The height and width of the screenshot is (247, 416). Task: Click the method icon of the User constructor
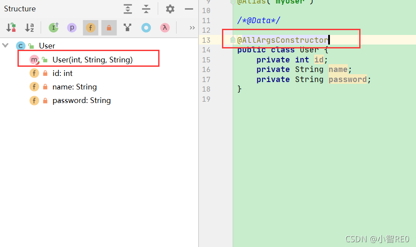[x=34, y=60]
